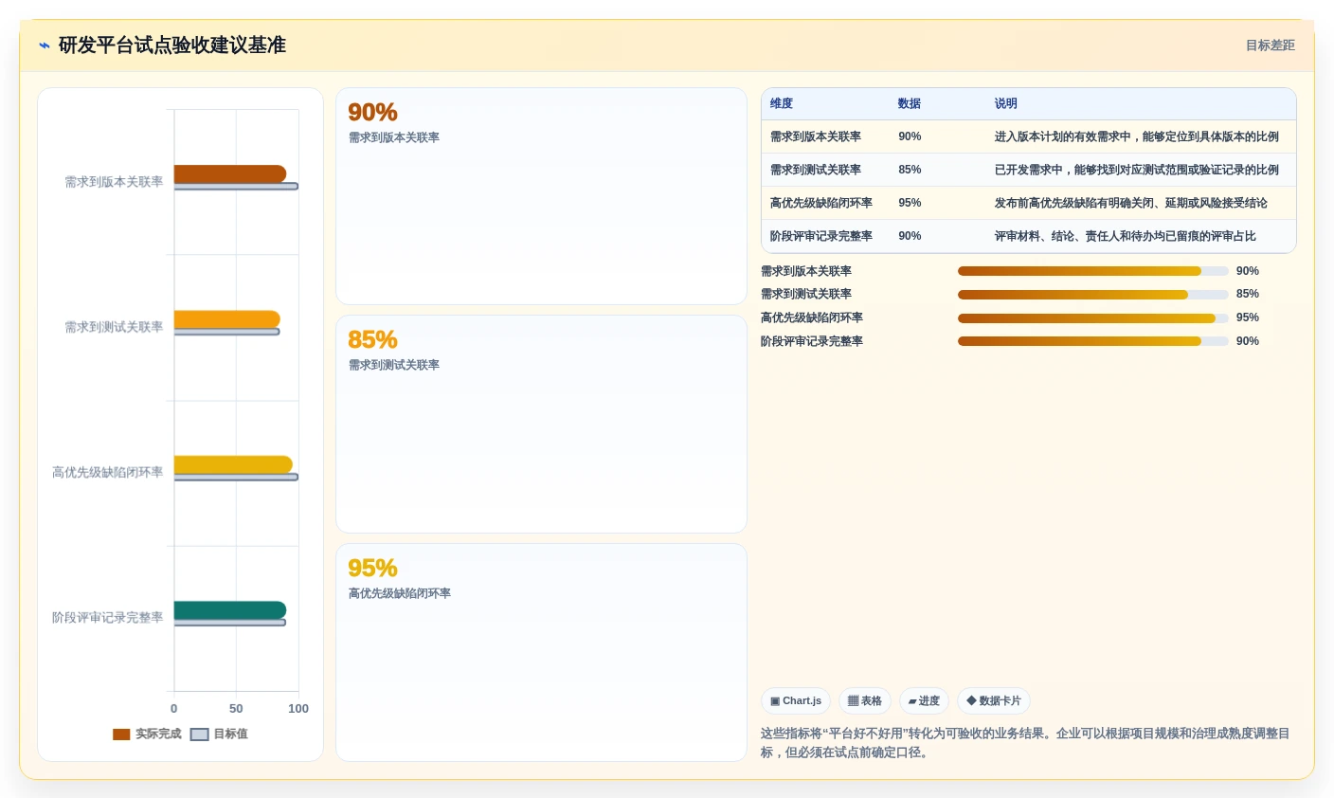The image size is (1334, 798).
Task: Click description starting with 发布前高优先级缺陷
Action: 1131,203
